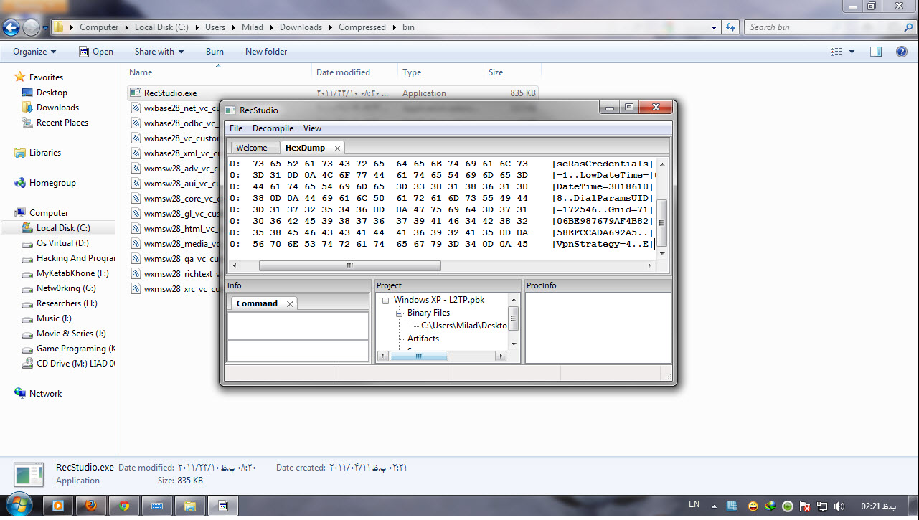Image resolution: width=919 pixels, height=520 pixels.
Task: Open Recent Places in the navigation pane
Action: [62, 123]
